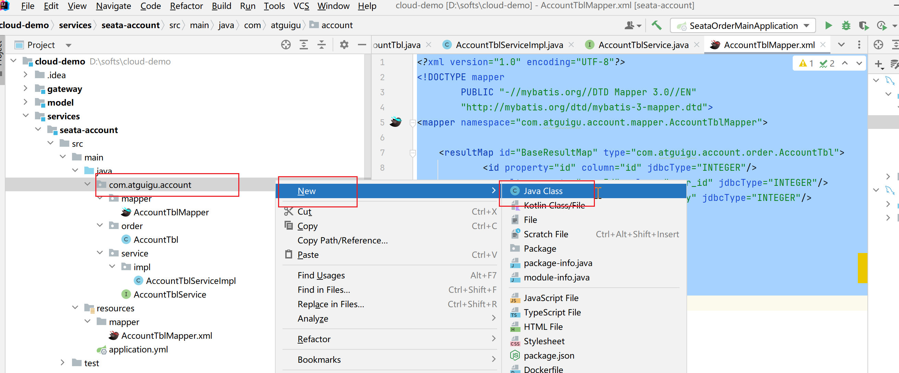This screenshot has height=373, width=899.
Task: Open editor tab list dropdown chevron
Action: [x=841, y=45]
